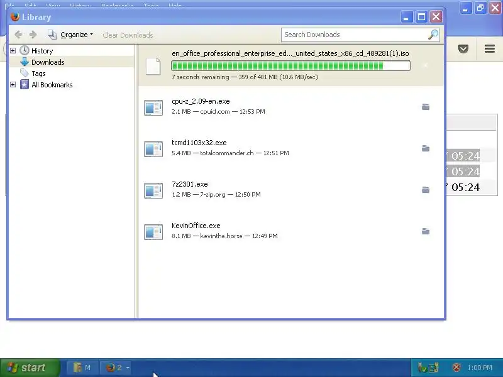Click the taskbar item labeled M
The image size is (503, 377).
click(x=82, y=368)
